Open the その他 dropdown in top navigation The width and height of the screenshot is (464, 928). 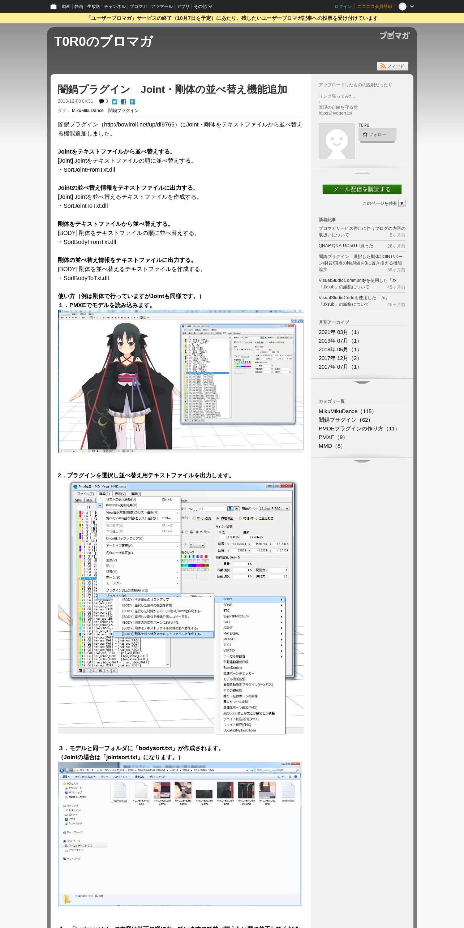(x=203, y=7)
